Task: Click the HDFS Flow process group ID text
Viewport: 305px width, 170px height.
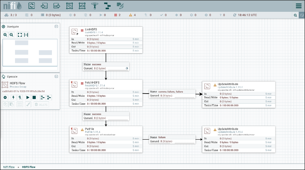Action: pos(24,91)
